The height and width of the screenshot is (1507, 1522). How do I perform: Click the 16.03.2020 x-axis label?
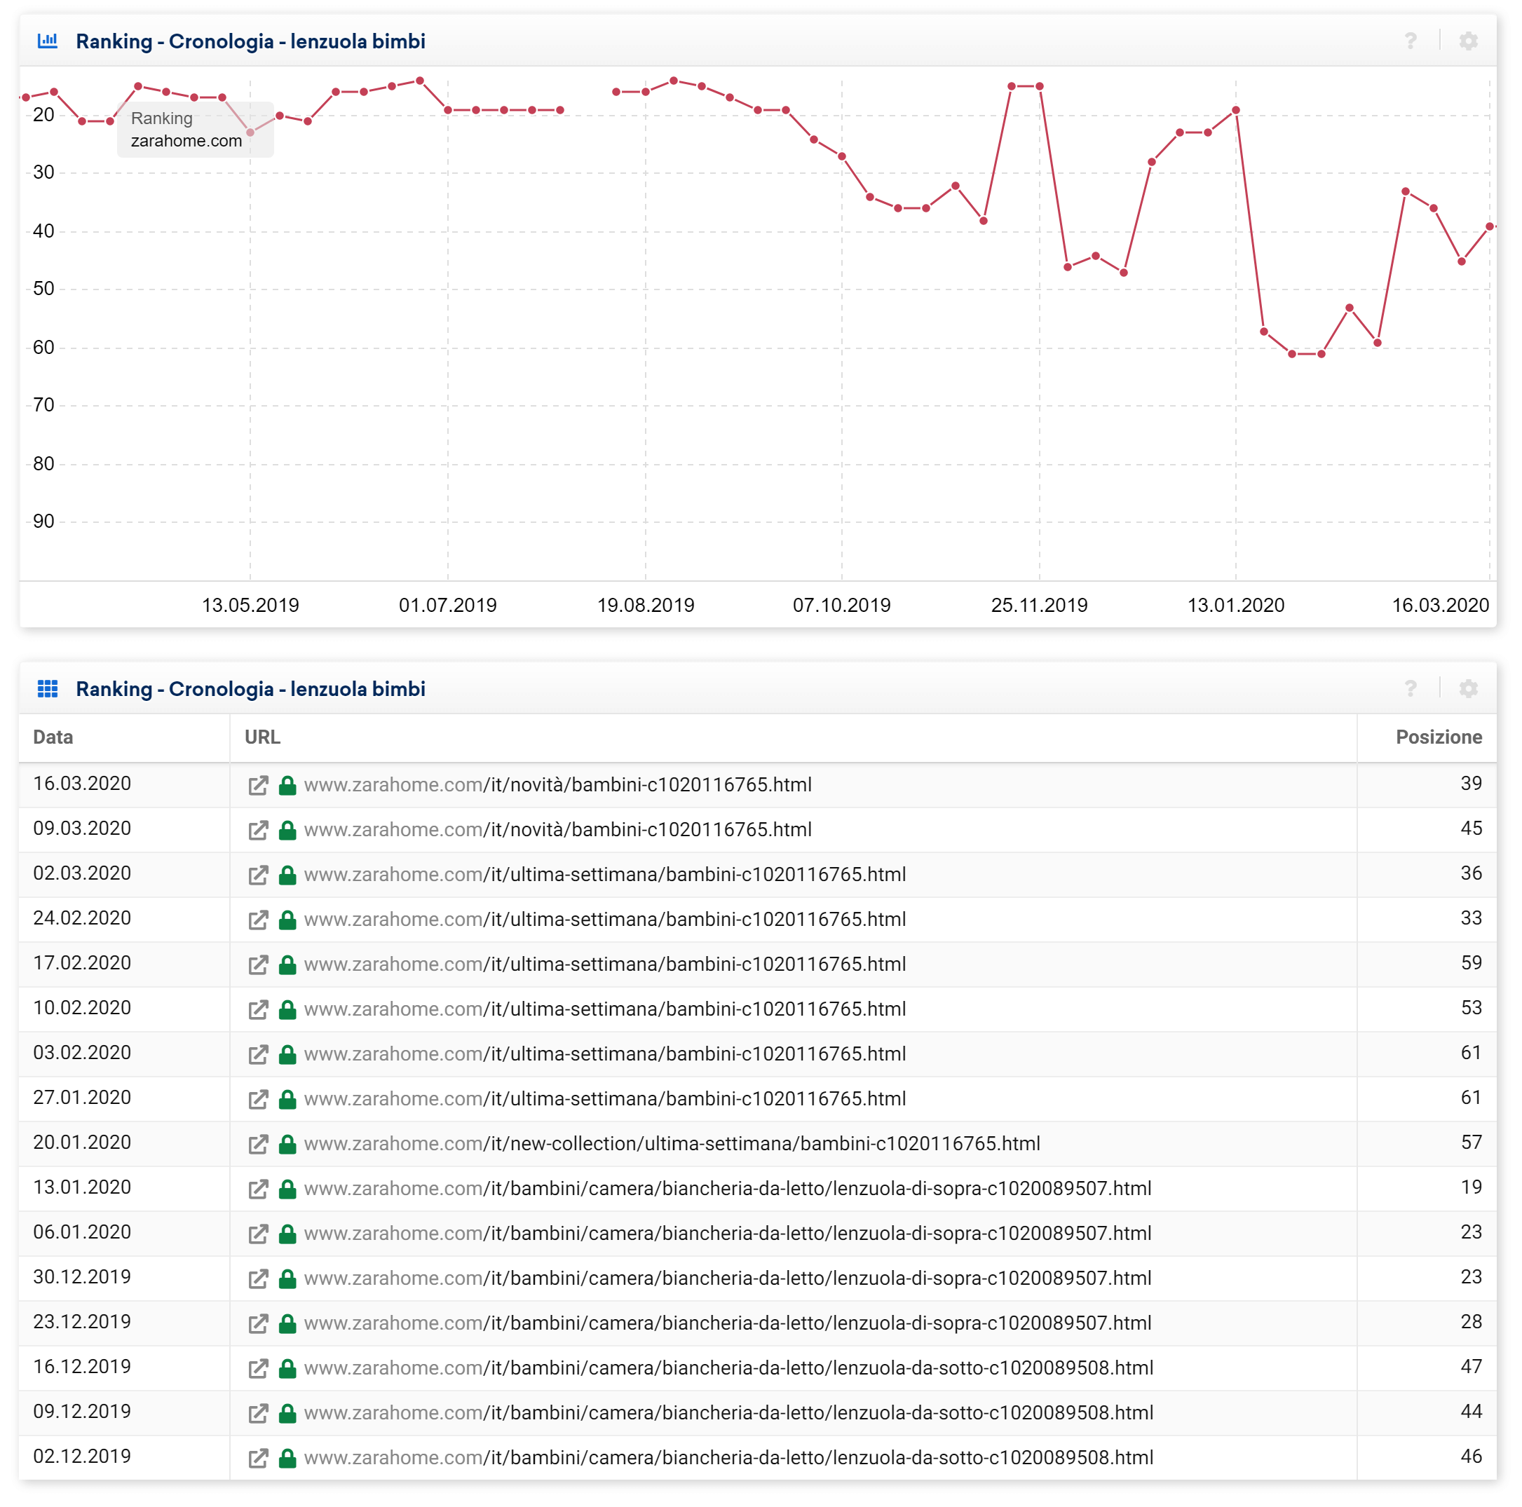point(1440,606)
